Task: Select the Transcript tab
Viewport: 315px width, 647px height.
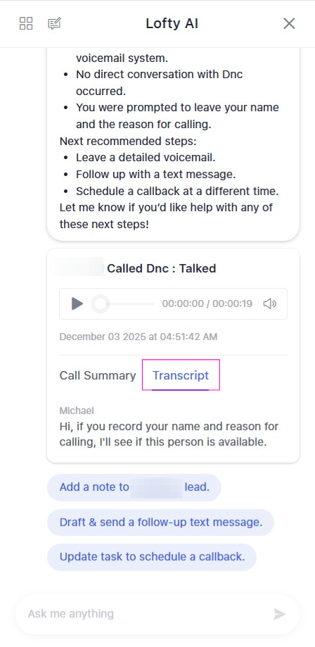Action: pos(181,375)
